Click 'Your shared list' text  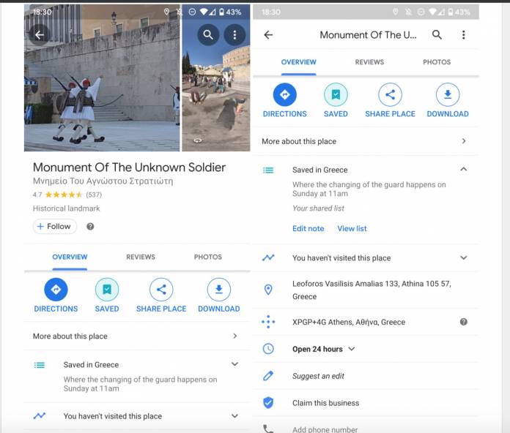318,208
